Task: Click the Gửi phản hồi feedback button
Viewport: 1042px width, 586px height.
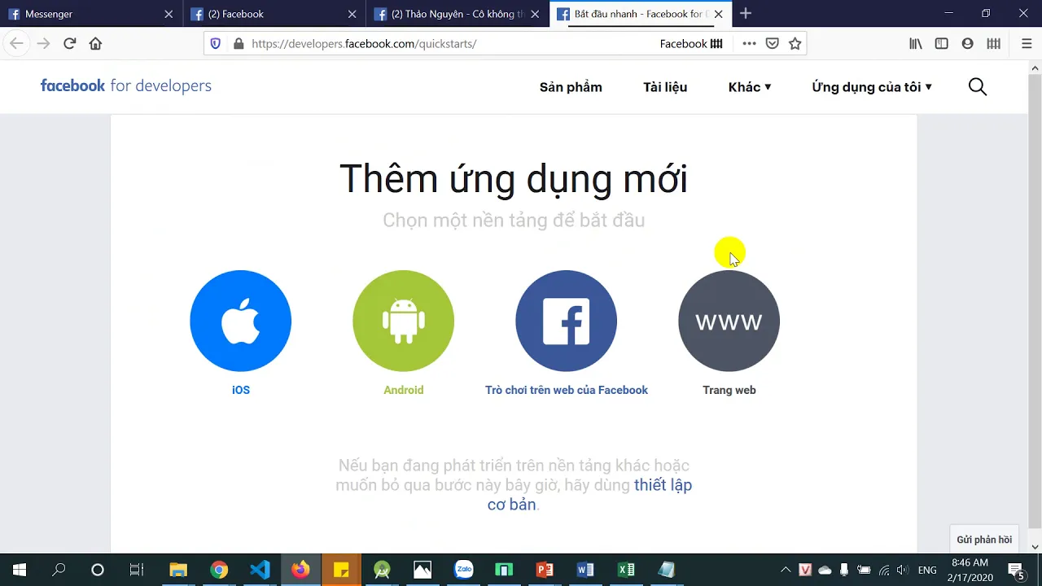Action: pos(984,540)
